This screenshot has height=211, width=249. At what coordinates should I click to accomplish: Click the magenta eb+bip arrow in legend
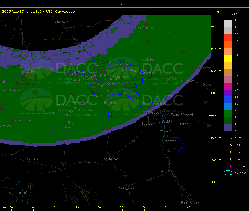pyautogui.click(x=228, y=166)
